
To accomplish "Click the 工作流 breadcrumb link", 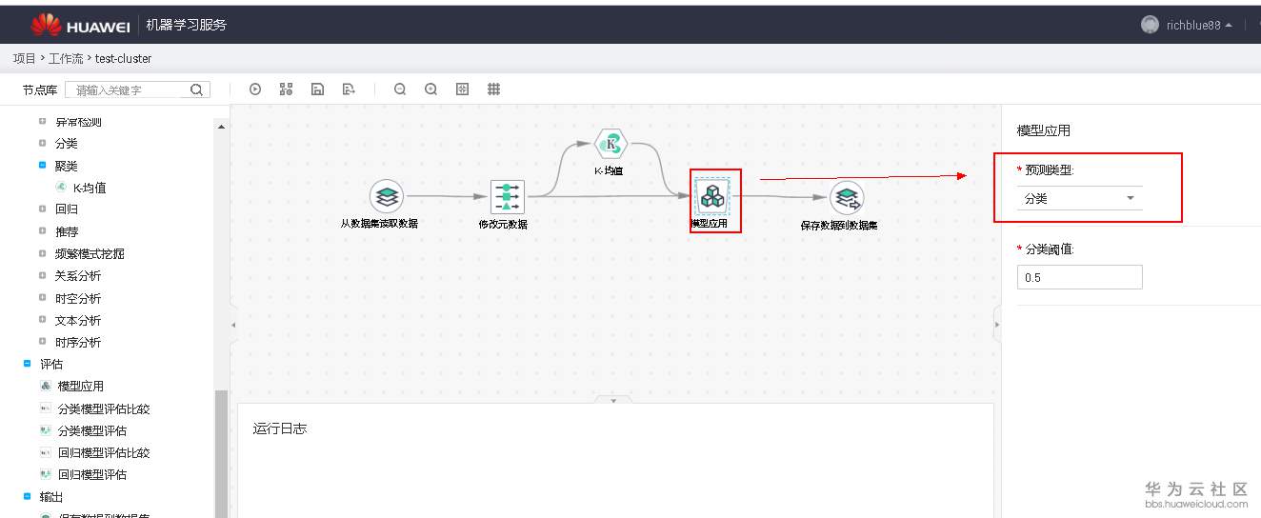I will coord(66,58).
